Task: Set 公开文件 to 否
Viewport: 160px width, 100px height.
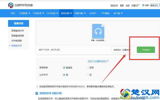Action: click(87, 75)
